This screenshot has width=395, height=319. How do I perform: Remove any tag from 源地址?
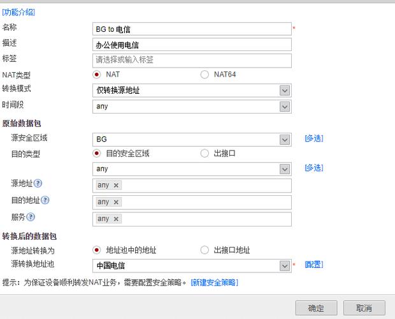click(116, 186)
